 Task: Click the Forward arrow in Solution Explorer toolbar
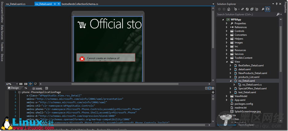[224, 9]
